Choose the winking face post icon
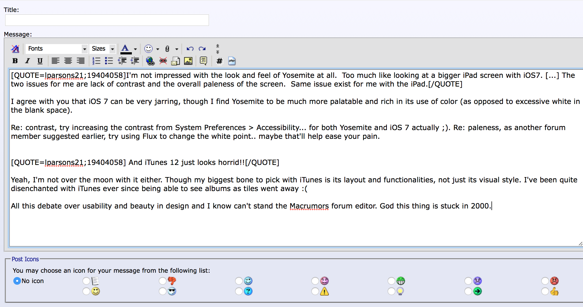Viewport: 583px width, 307px height. point(248,281)
